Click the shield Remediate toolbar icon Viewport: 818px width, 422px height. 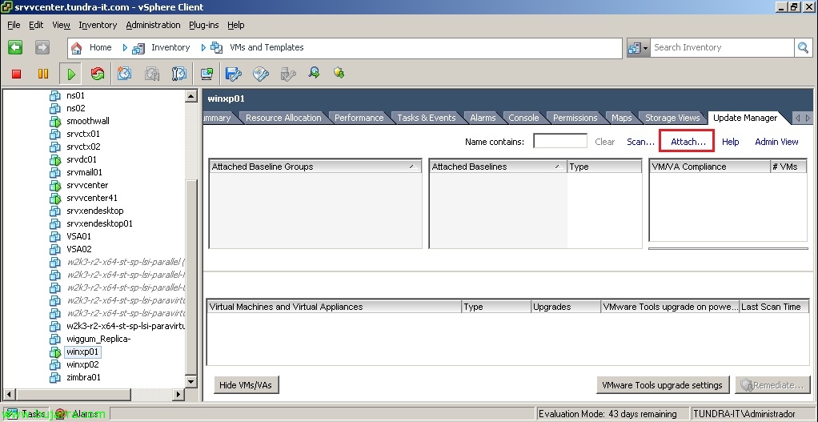click(339, 73)
